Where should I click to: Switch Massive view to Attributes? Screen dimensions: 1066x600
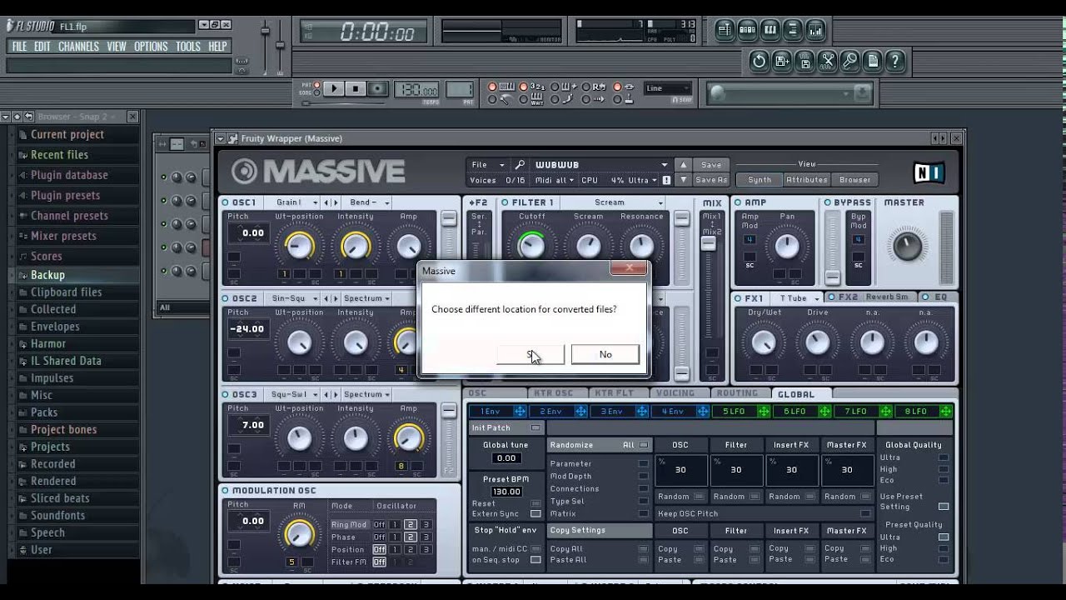click(807, 180)
